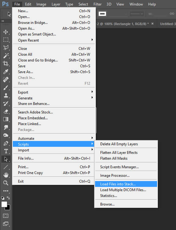Select the Eraser tool
The height and width of the screenshot is (230, 176).
[x=6, y=111]
